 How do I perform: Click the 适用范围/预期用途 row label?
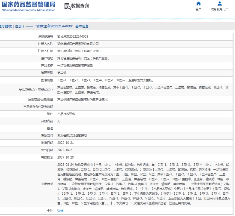pyautogui.click(x=41, y=100)
